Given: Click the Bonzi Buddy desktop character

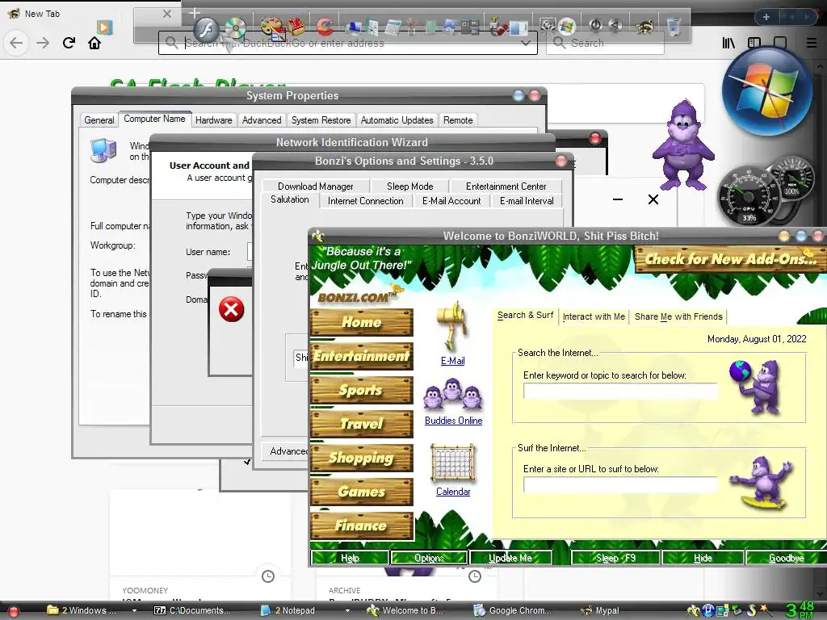Looking at the screenshot, I should click(x=683, y=145).
